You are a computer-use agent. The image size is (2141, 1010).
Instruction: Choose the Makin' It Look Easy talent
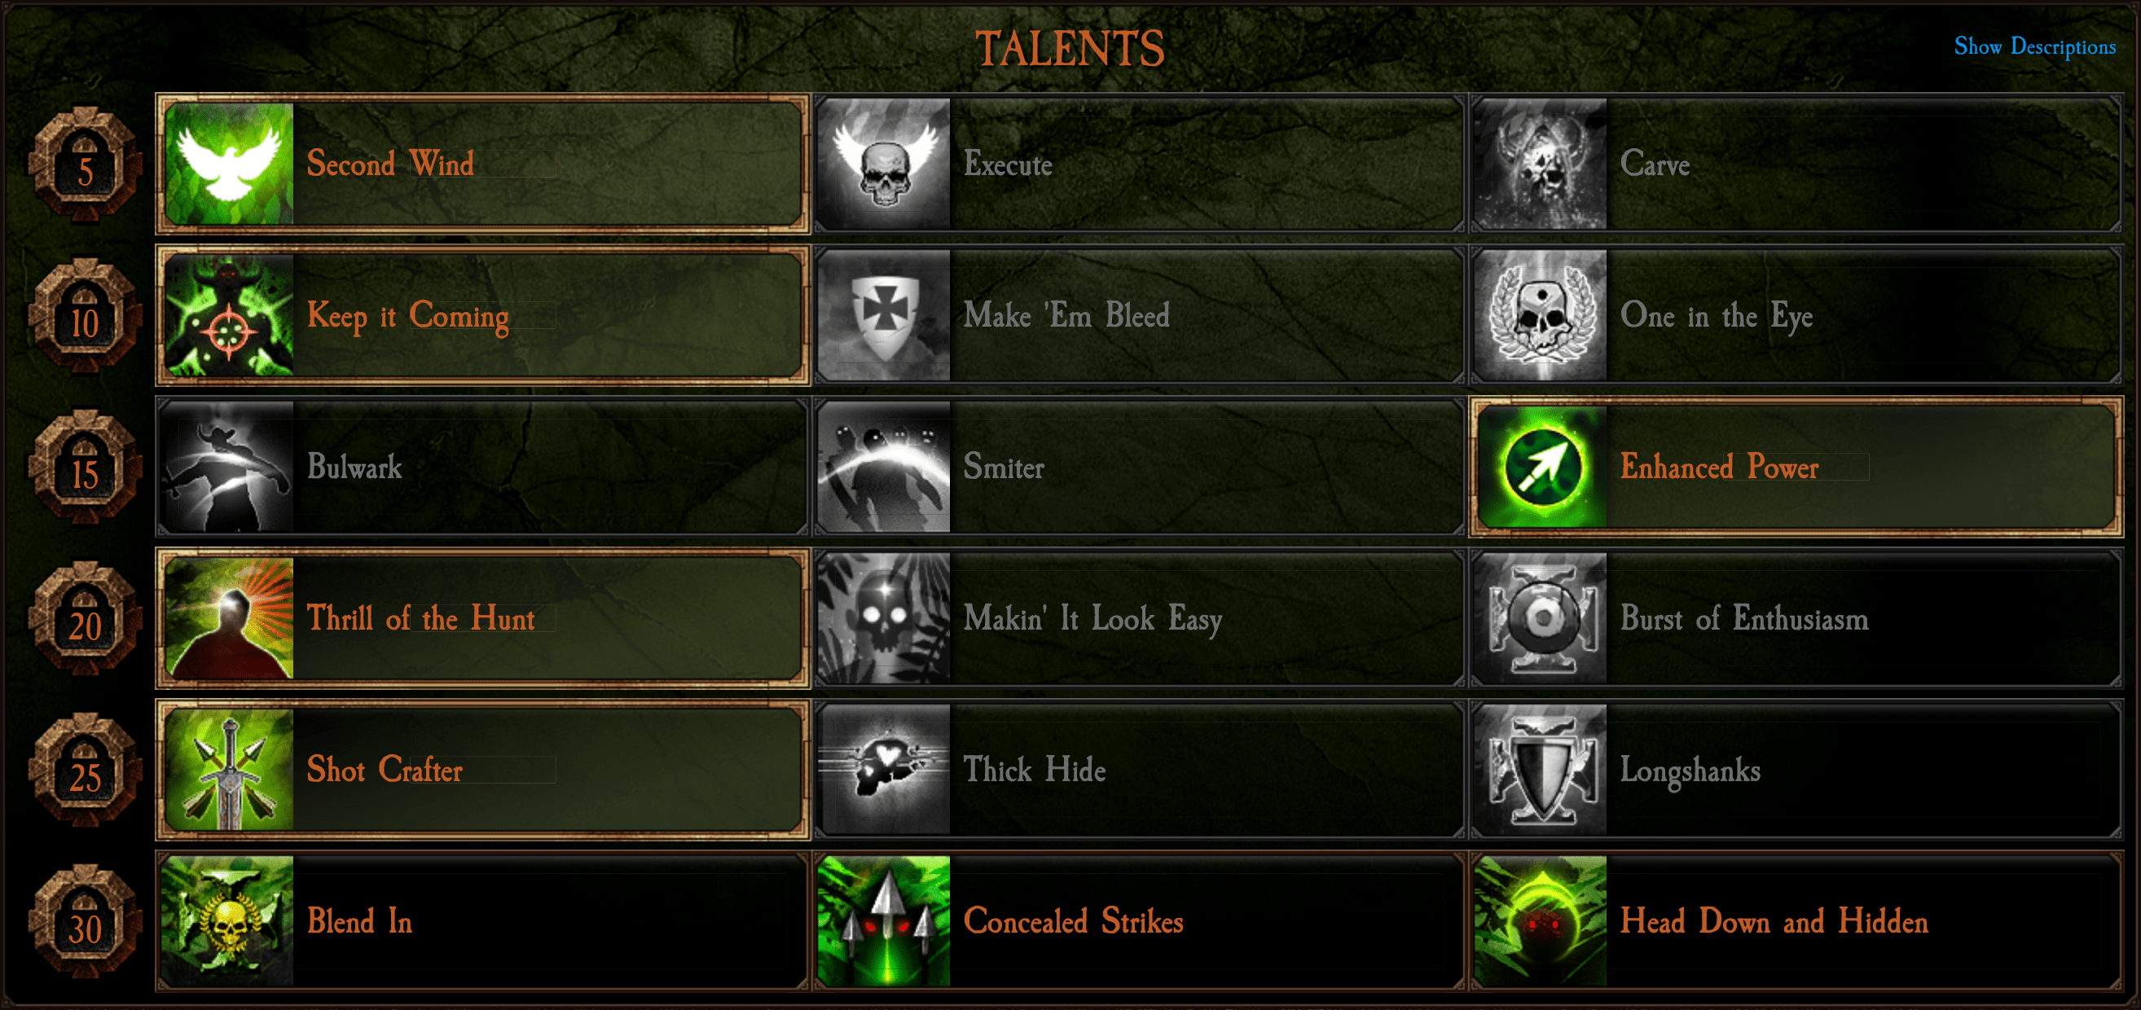click(1140, 617)
